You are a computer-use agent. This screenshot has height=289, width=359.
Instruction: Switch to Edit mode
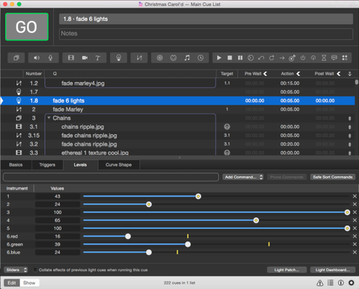(x=12, y=283)
